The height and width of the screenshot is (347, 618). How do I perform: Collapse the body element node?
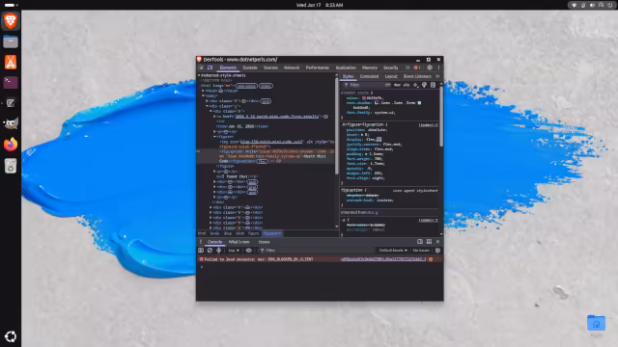tap(204, 96)
